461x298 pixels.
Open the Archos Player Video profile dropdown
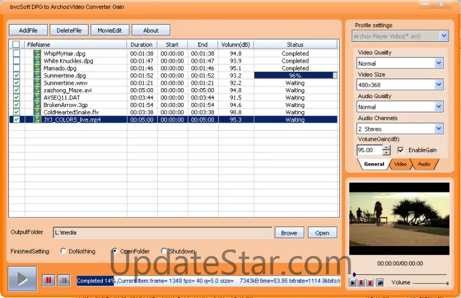(x=444, y=36)
